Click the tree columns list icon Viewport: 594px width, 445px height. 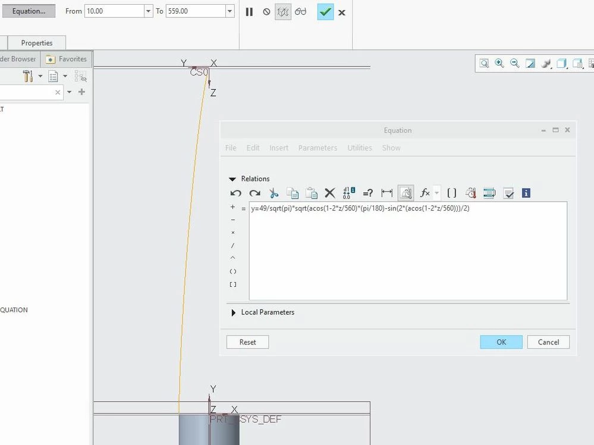point(53,76)
